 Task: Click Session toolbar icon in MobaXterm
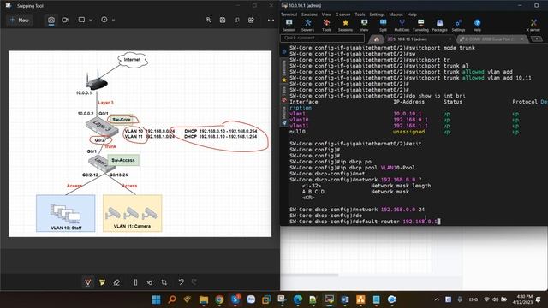tap(289, 25)
